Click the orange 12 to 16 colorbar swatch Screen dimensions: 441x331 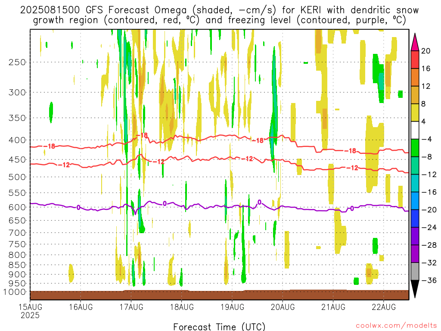[415, 77]
